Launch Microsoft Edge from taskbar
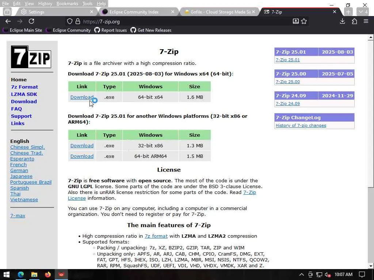This screenshot has height=280, width=374. [21, 275]
